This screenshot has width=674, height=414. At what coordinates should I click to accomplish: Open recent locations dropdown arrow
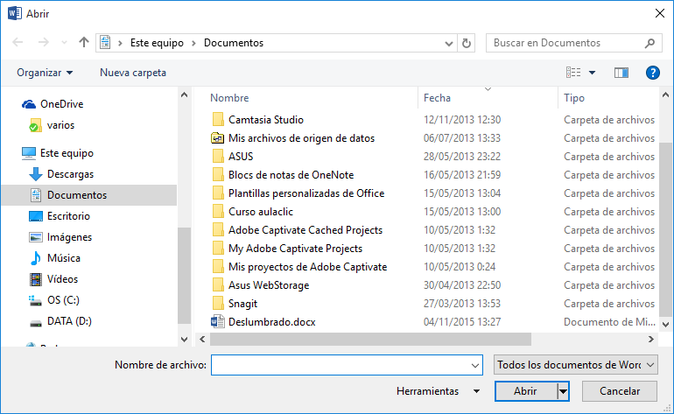pos(64,43)
